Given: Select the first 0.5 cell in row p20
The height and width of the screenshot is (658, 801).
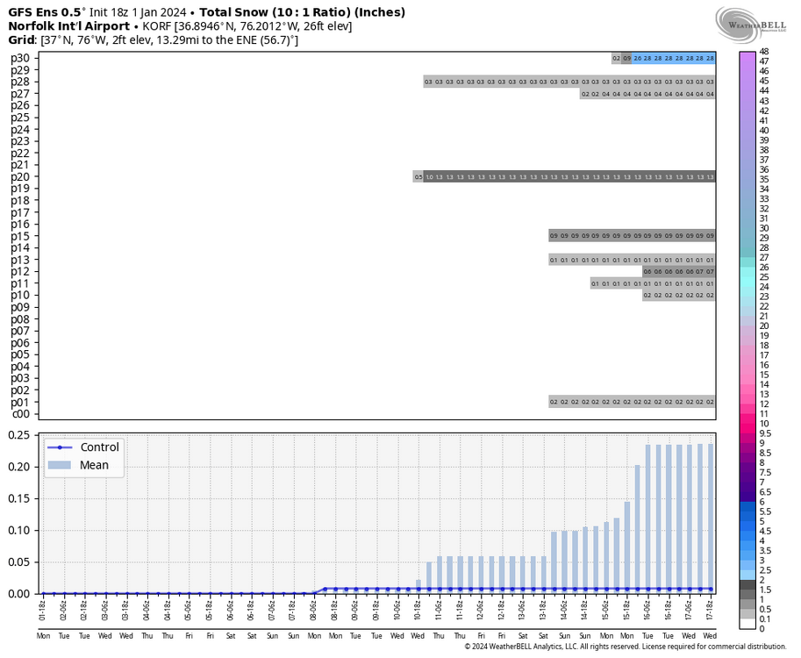Looking at the screenshot, I should click(418, 176).
